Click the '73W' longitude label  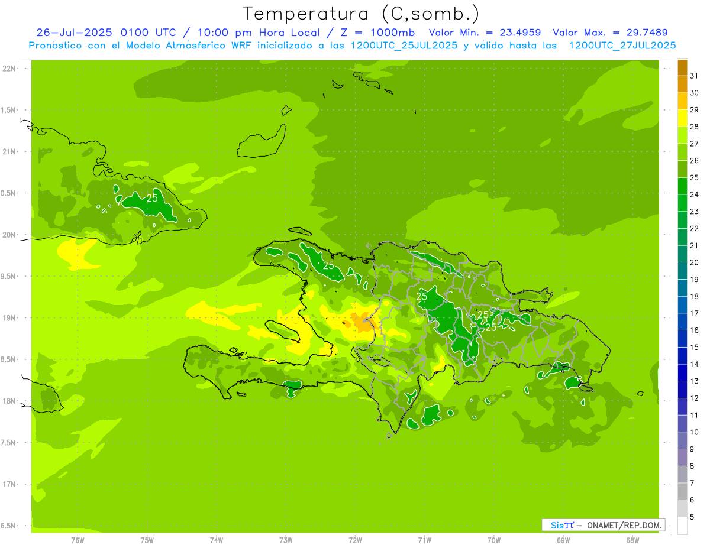pos(286,540)
